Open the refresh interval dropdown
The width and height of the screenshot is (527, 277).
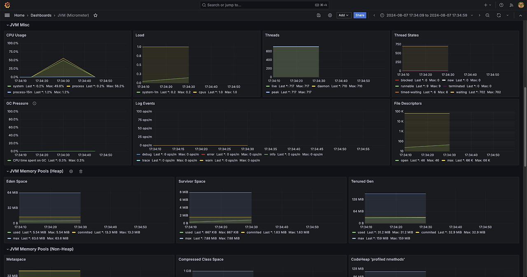coord(507,15)
